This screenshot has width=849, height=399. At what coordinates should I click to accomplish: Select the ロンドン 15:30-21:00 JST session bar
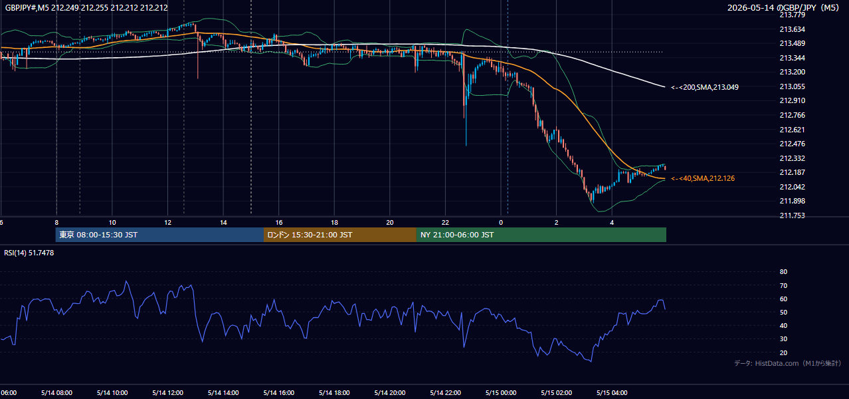(x=340, y=235)
